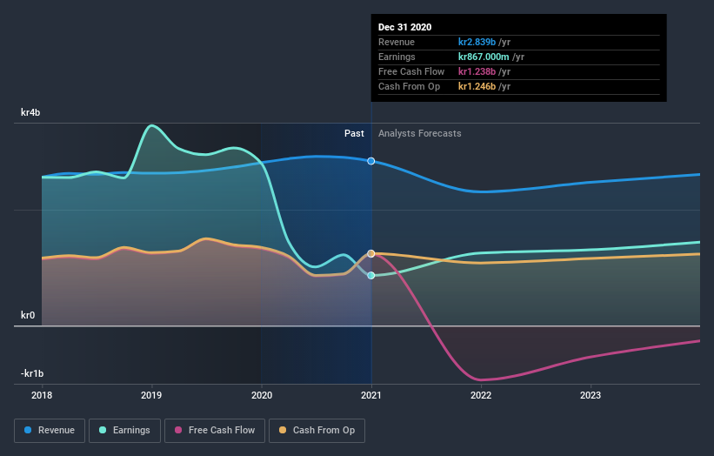The height and width of the screenshot is (456, 714).
Task: Click the tooltip 'Cash From Op' row label
Action: pos(409,86)
